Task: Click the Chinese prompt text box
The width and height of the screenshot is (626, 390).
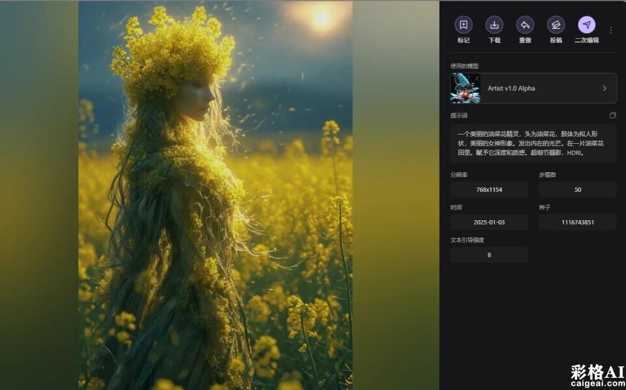Action: [533, 143]
